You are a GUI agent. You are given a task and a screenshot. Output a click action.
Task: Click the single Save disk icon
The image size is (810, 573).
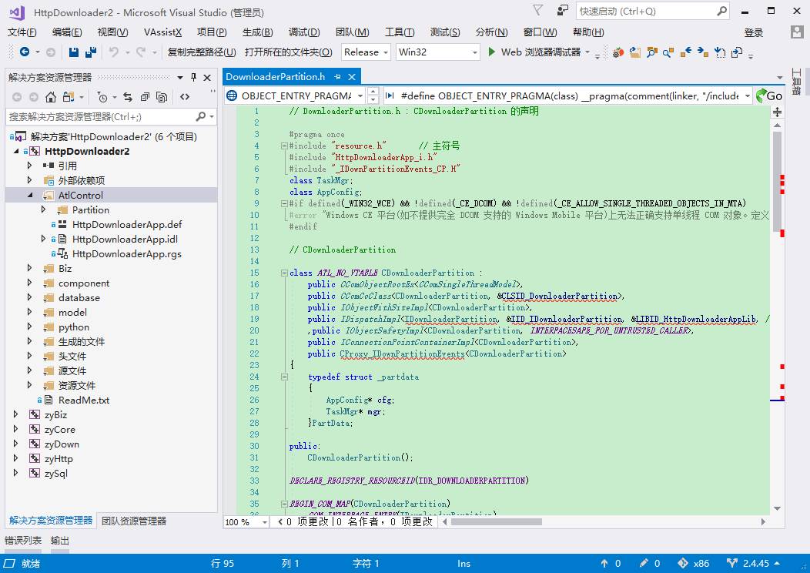(73, 52)
